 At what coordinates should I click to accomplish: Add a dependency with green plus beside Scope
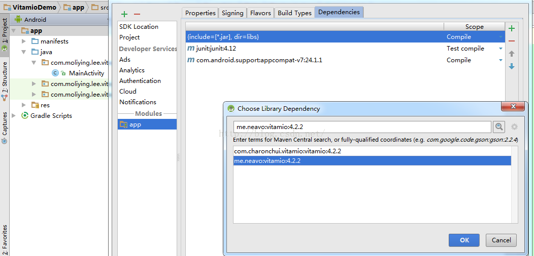(x=511, y=28)
